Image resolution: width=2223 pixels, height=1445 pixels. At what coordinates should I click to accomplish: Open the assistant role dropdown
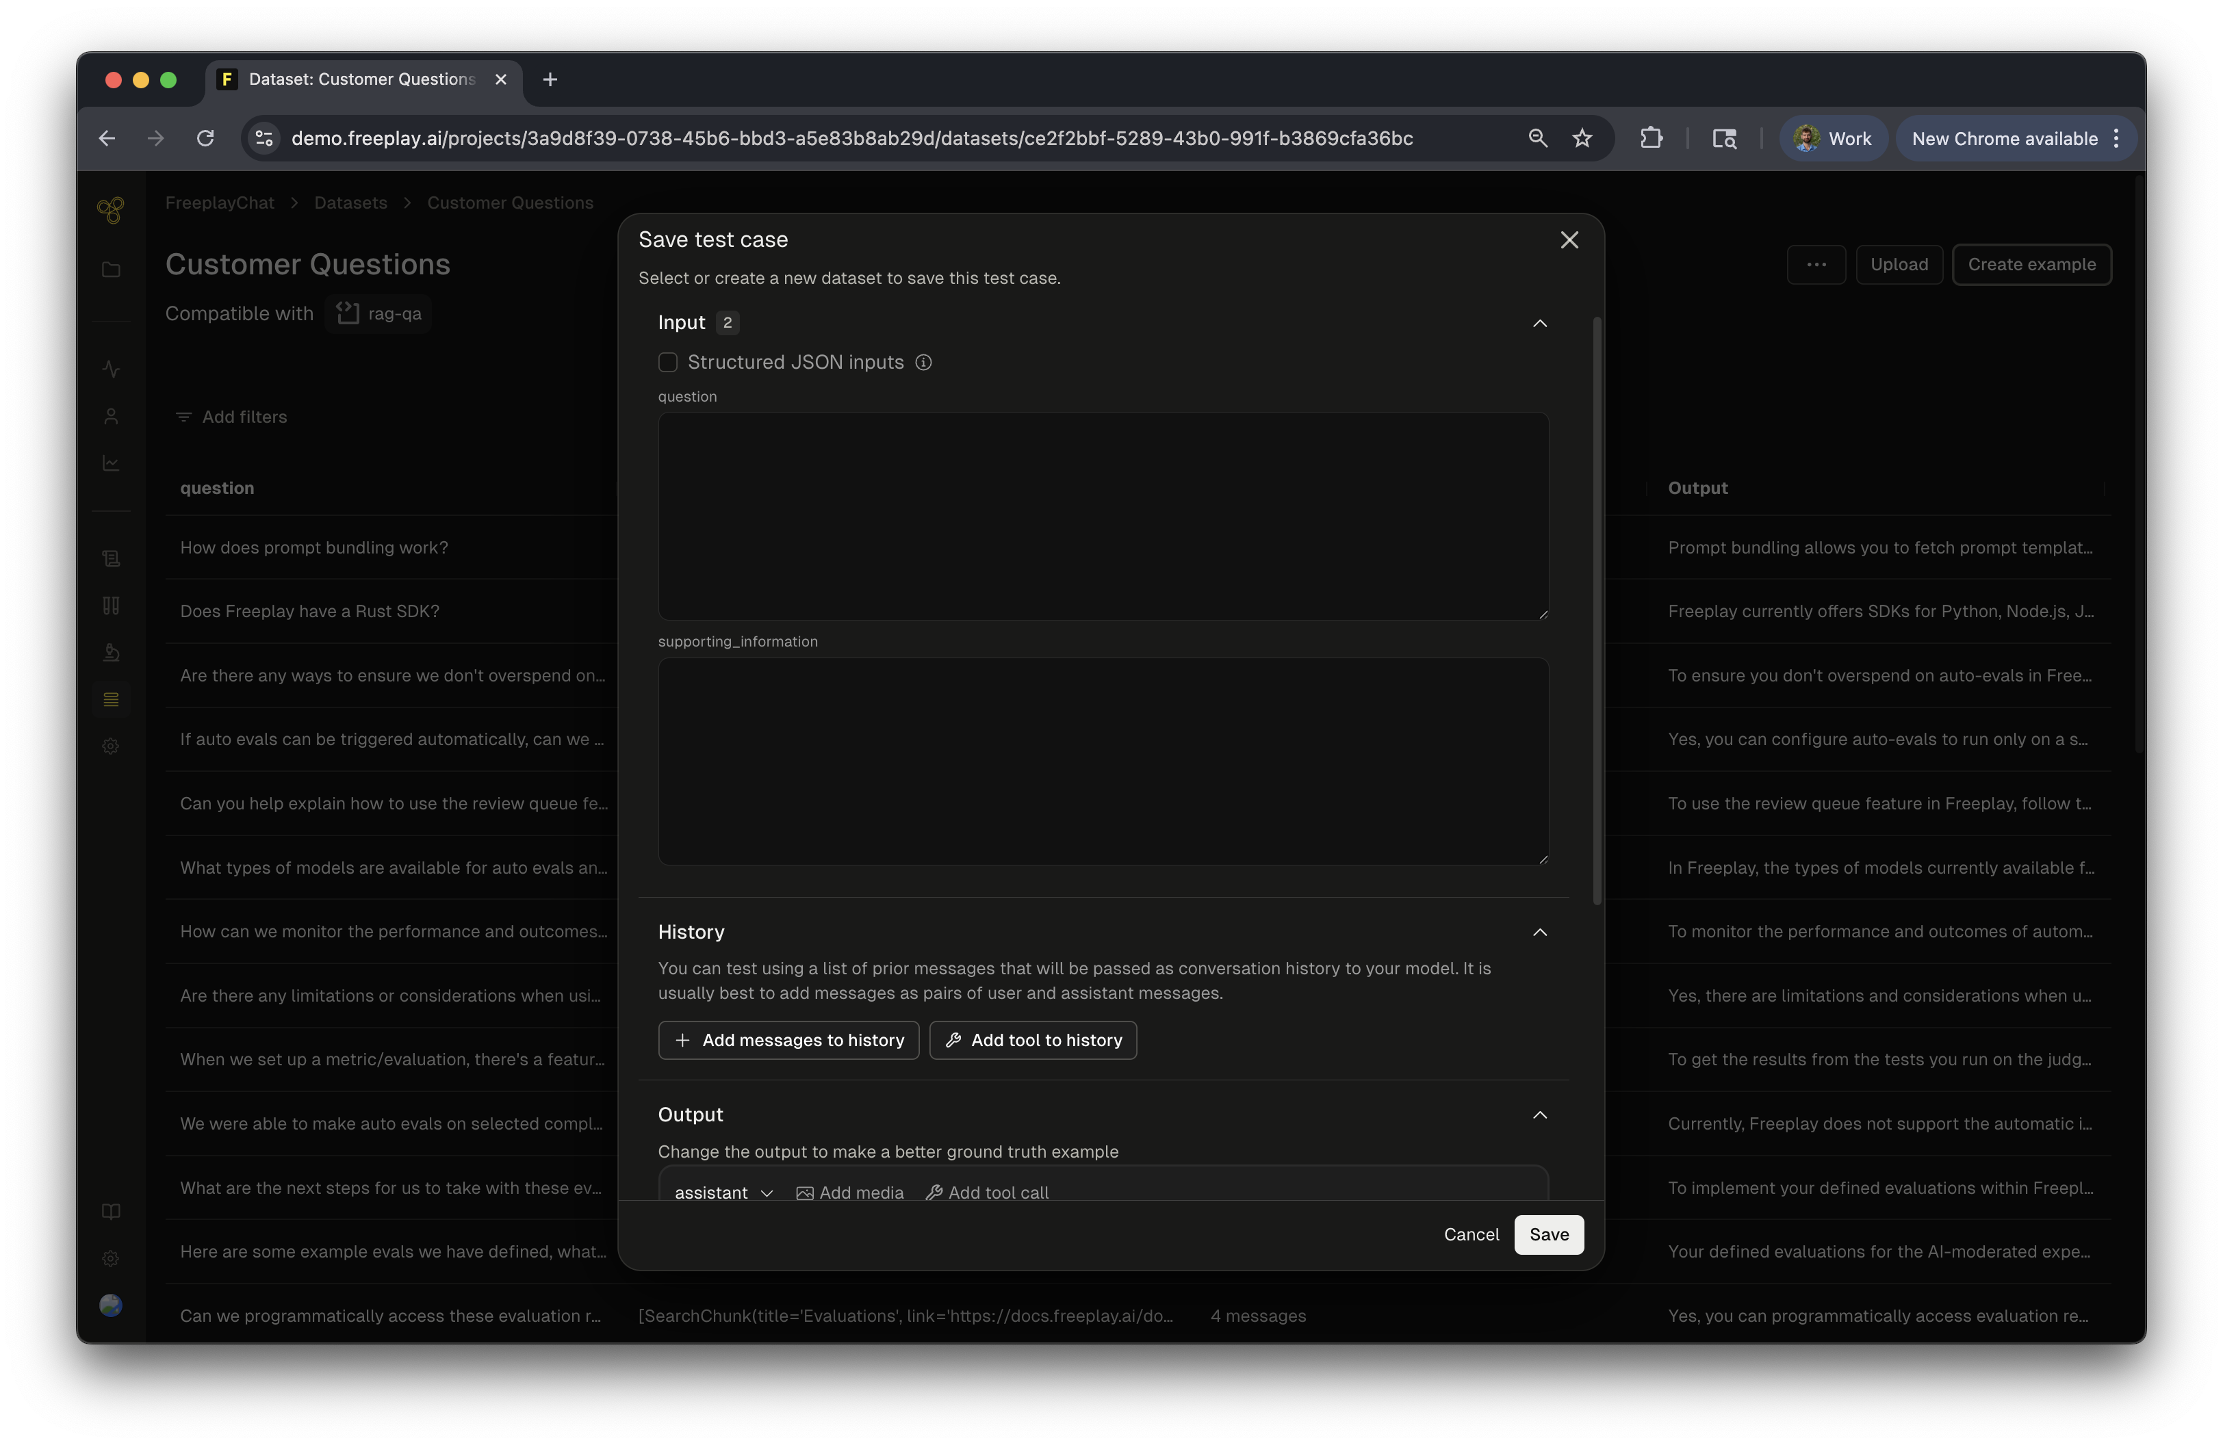pyautogui.click(x=723, y=1193)
